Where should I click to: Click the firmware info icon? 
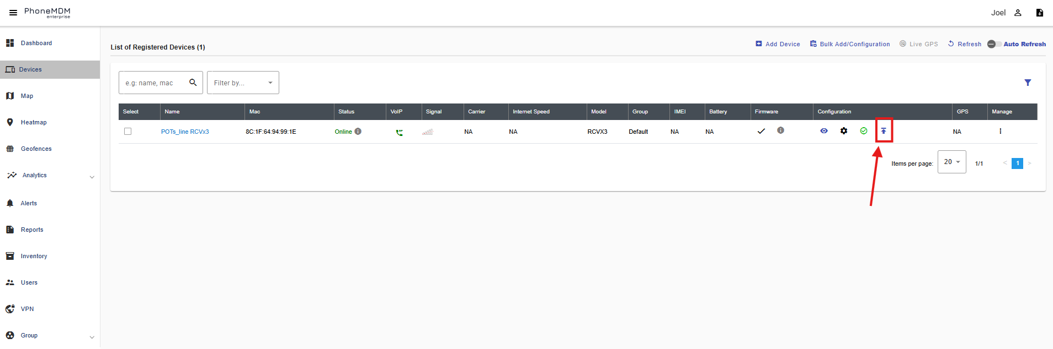(780, 130)
